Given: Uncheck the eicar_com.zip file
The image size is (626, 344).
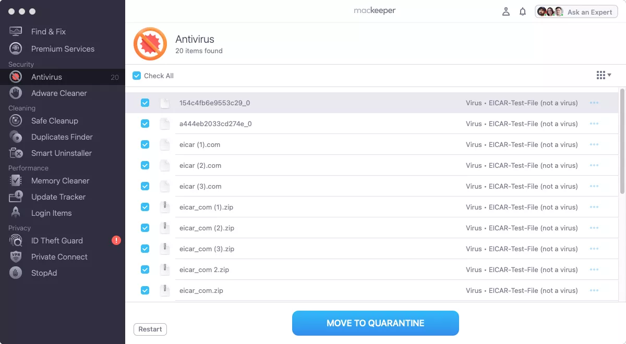Looking at the screenshot, I should tap(145, 290).
